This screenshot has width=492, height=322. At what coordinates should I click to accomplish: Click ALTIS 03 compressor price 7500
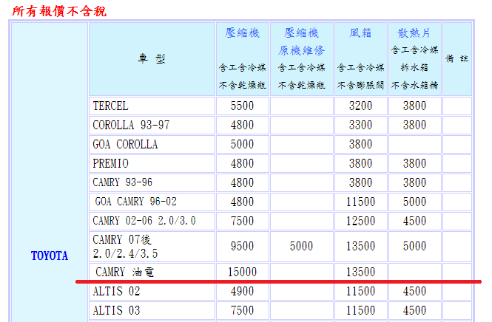click(x=242, y=310)
